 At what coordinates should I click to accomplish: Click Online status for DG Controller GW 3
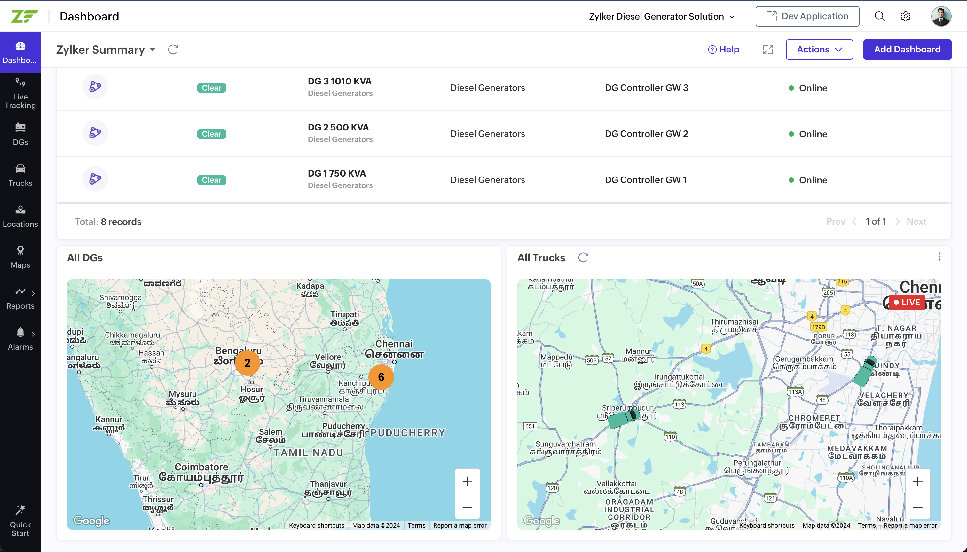(808, 88)
